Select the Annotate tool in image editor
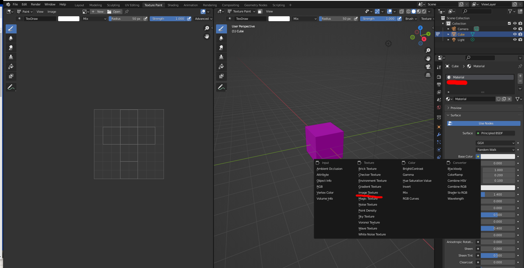This screenshot has width=524, height=268. [11, 87]
